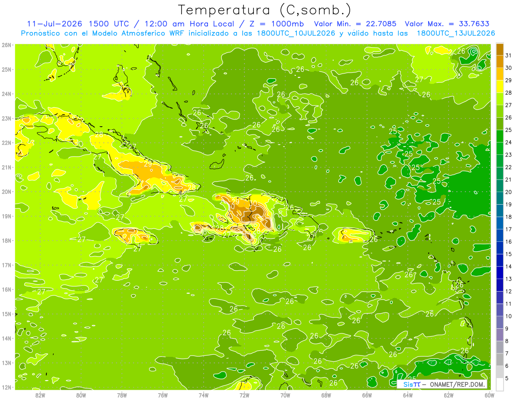Click the 23N latitude label
Viewport: 520px width, 401px height.
6,118
